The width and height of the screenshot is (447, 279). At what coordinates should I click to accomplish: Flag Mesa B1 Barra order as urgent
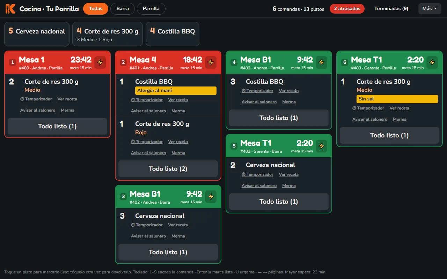coord(211,197)
